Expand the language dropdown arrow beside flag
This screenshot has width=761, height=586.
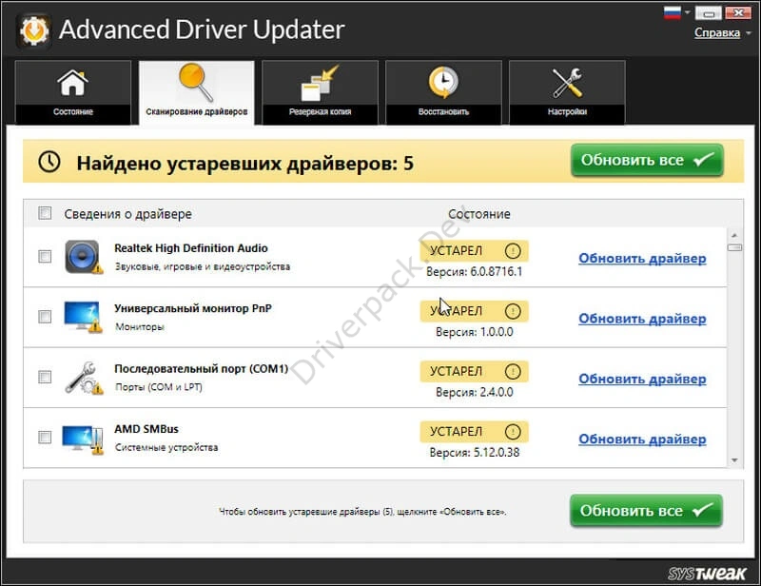click(687, 12)
